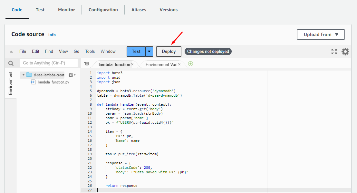Open editor preferences gear icon
This screenshot has height=193, width=357.
click(x=345, y=52)
